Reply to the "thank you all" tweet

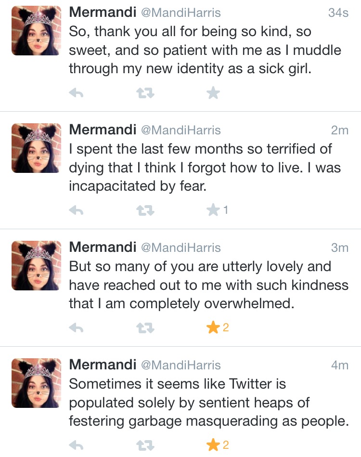(x=77, y=93)
